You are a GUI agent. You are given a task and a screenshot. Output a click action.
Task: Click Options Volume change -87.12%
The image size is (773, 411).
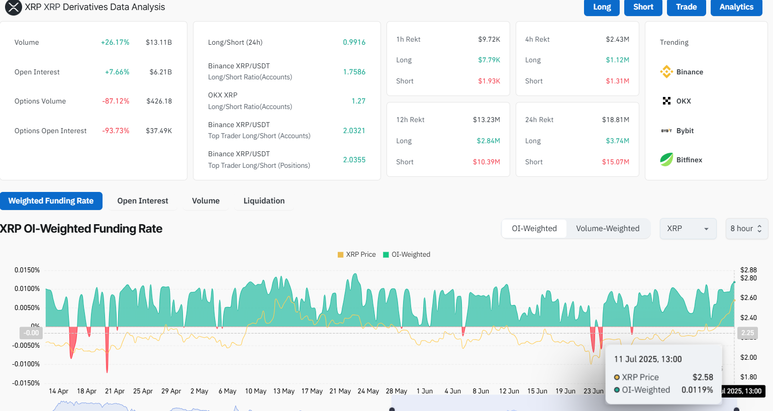pyautogui.click(x=116, y=101)
